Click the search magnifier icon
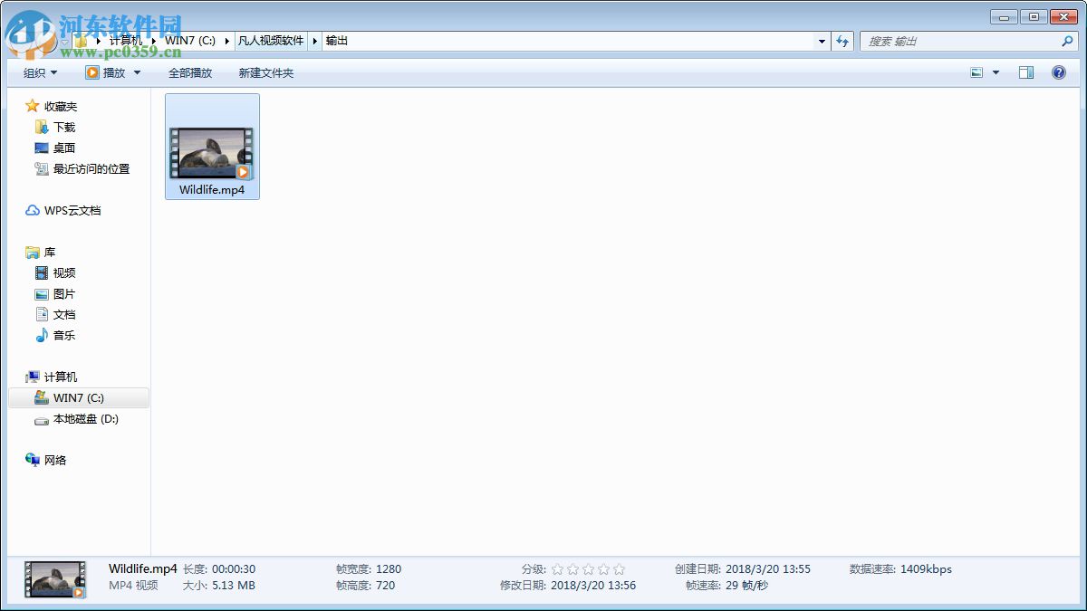The height and width of the screenshot is (611, 1087). tap(1067, 42)
